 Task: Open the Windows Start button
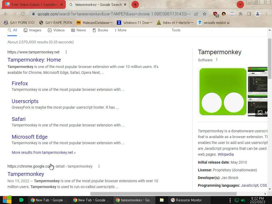(7, 200)
